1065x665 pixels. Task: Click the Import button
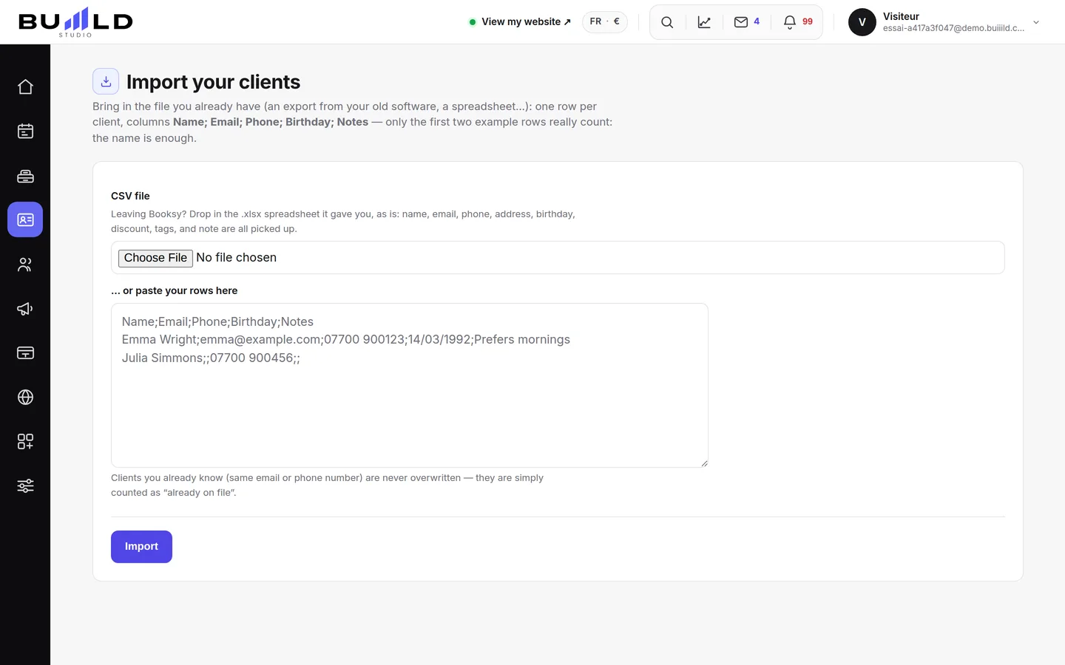coord(141,547)
